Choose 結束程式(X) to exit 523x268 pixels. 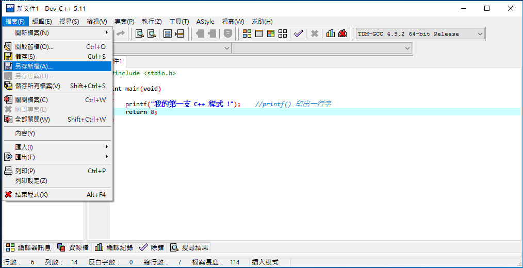tap(57, 195)
